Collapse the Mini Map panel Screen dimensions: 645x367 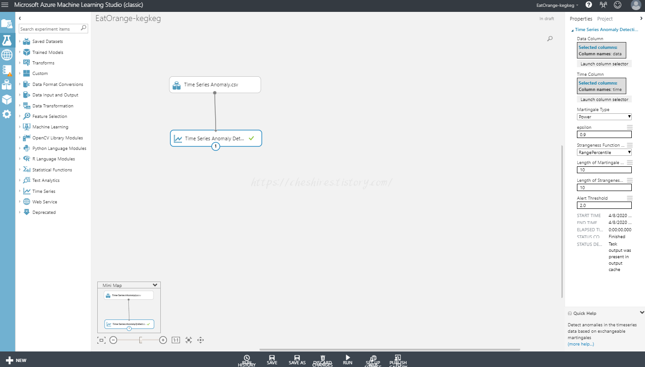(155, 285)
